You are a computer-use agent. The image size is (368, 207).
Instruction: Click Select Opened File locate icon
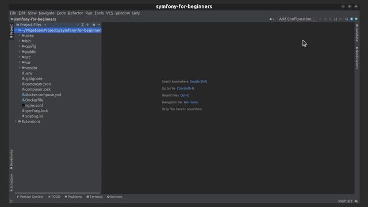tap(78, 25)
